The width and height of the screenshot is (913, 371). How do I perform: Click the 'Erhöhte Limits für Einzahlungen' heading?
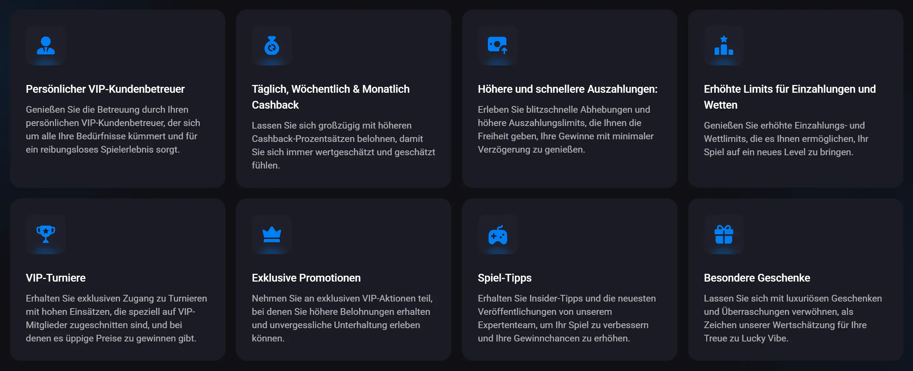click(x=790, y=97)
